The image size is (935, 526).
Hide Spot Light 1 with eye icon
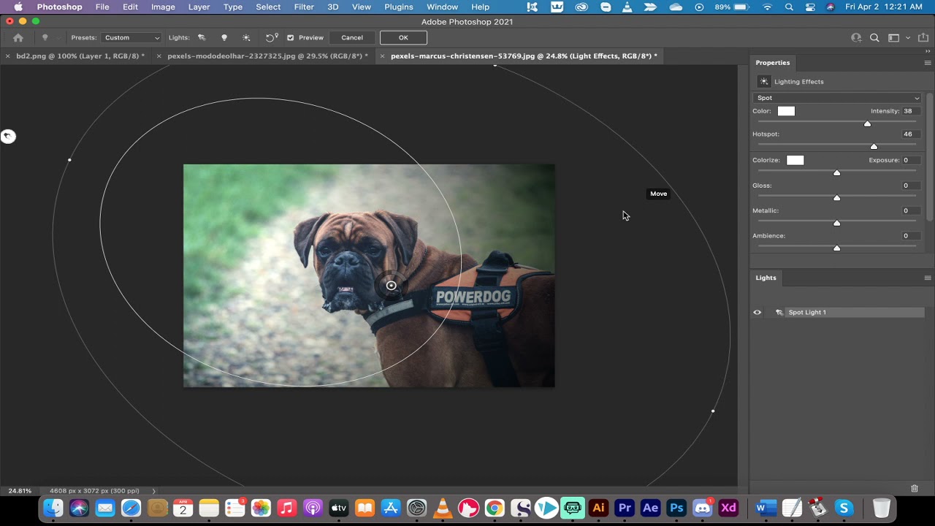click(757, 313)
